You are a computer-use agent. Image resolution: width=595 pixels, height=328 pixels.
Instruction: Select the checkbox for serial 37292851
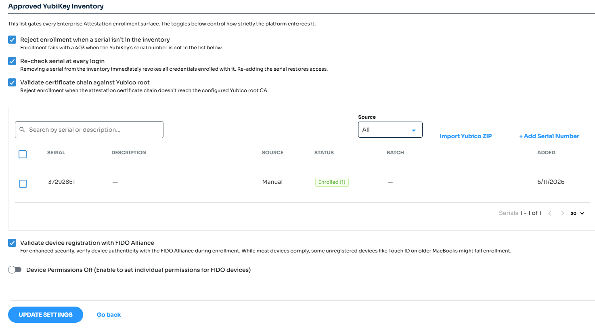[x=23, y=184]
